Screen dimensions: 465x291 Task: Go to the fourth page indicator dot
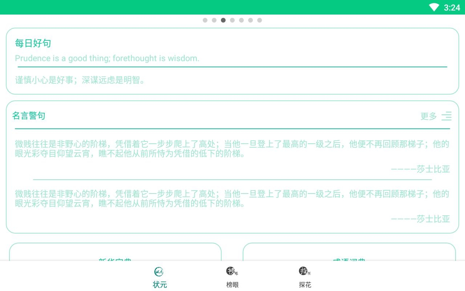[x=232, y=20]
